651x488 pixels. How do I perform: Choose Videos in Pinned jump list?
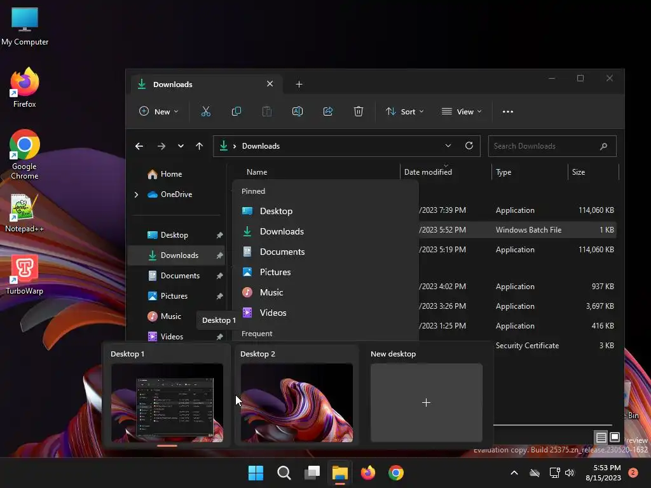tap(325, 313)
